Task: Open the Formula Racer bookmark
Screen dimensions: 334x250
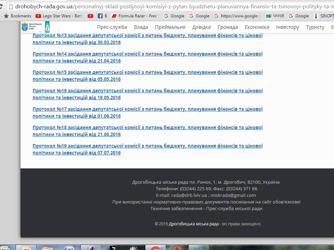Action: [135, 16]
